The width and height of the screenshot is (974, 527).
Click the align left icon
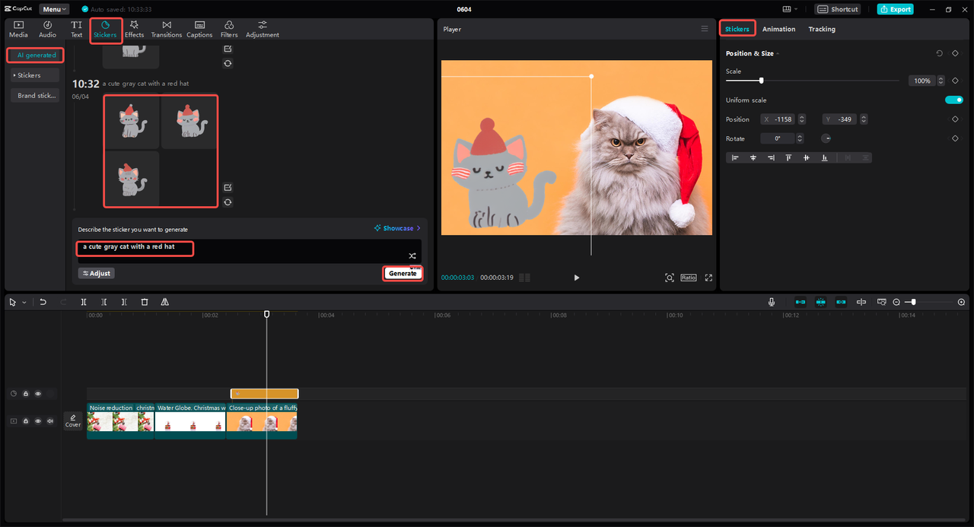click(x=735, y=157)
